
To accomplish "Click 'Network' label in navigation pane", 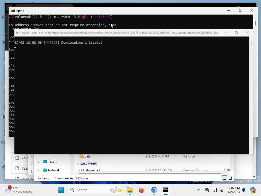I will click(x=54, y=170).
